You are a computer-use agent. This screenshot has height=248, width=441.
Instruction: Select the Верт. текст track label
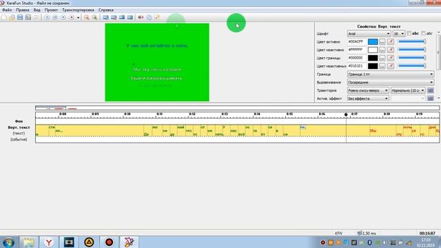[19, 127]
